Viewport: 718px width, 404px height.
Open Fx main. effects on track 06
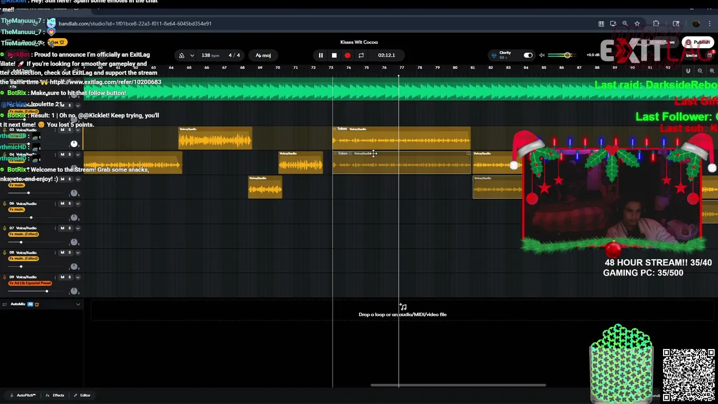[17, 209]
